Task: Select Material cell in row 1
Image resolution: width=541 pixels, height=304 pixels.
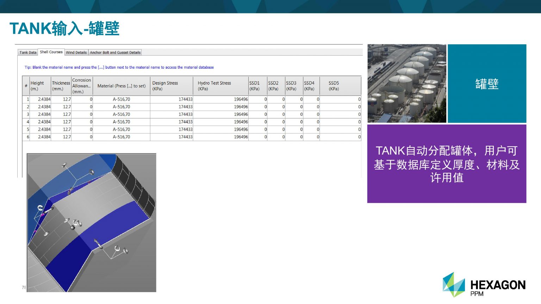Action: pyautogui.click(x=121, y=99)
